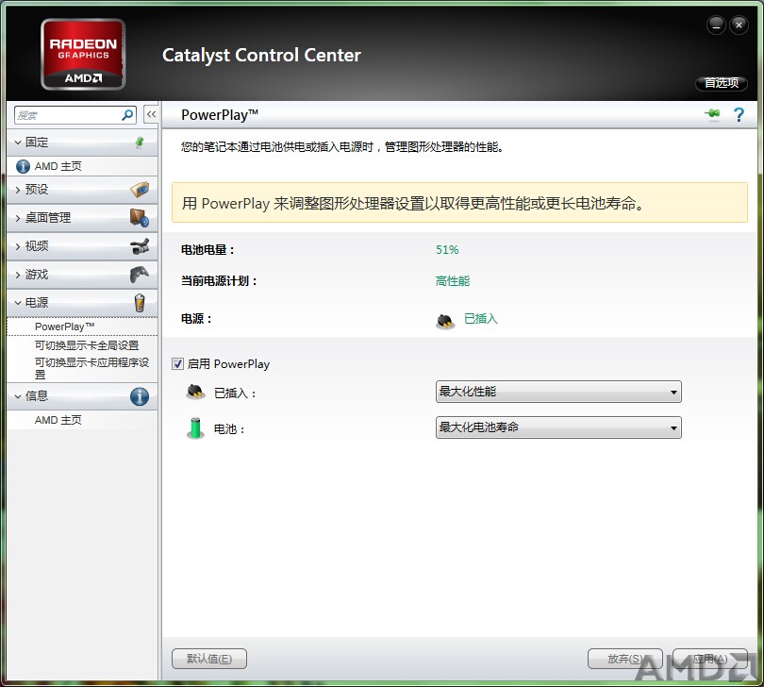Click the 视频 camcorder icon
The image size is (764, 687).
point(140,245)
